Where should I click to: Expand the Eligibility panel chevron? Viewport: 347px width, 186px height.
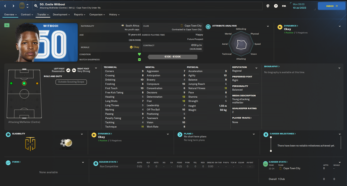coord(82,134)
